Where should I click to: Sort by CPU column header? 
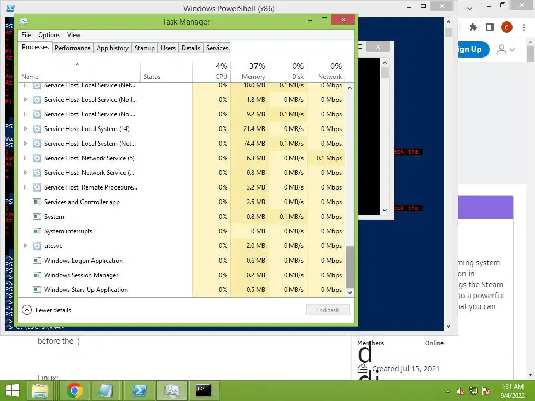[x=212, y=72]
